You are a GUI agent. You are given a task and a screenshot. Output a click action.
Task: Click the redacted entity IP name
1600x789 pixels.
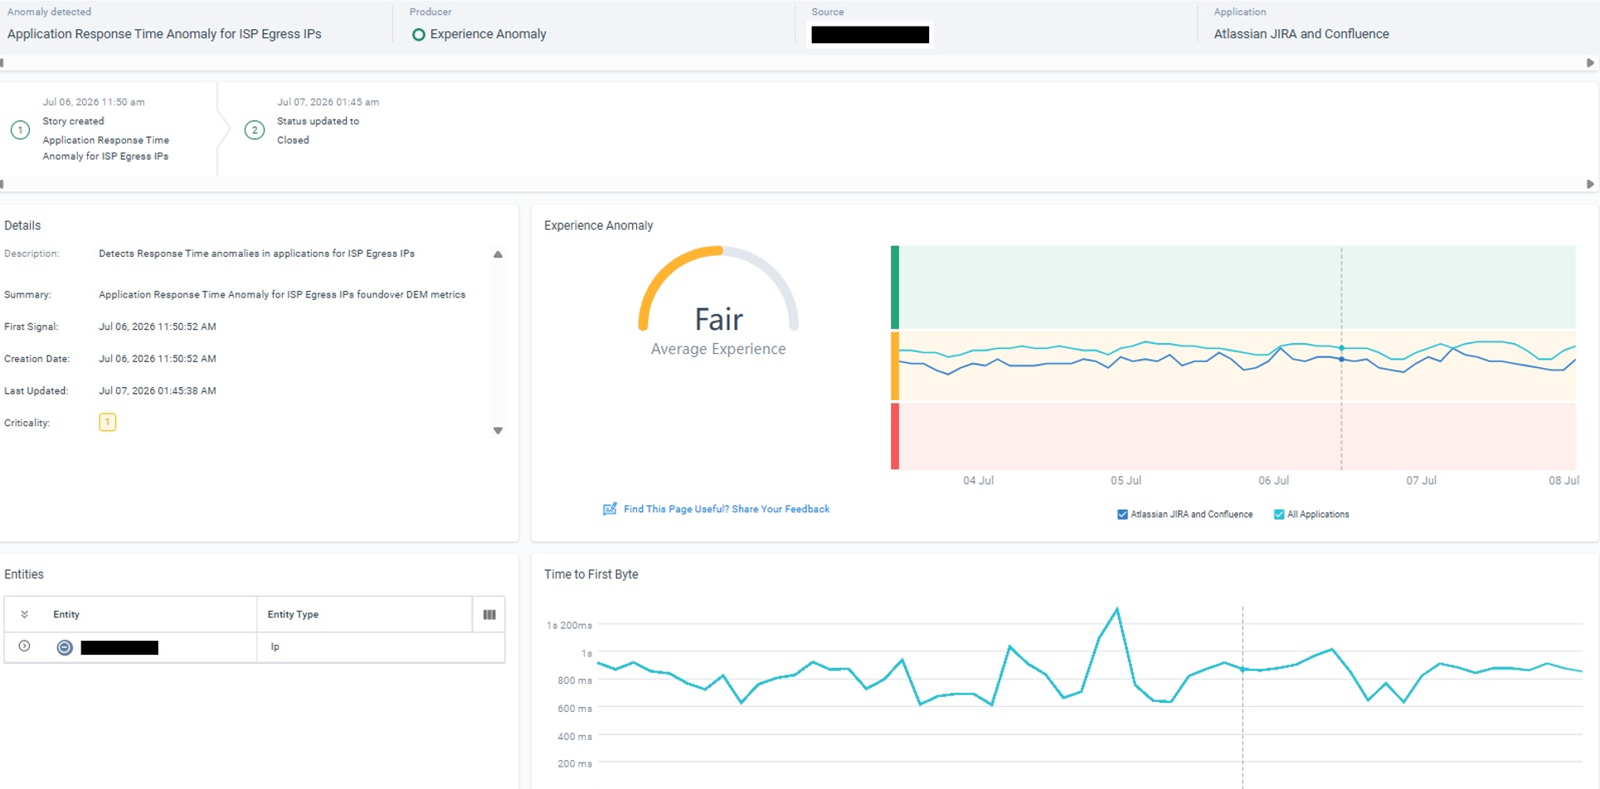click(119, 647)
